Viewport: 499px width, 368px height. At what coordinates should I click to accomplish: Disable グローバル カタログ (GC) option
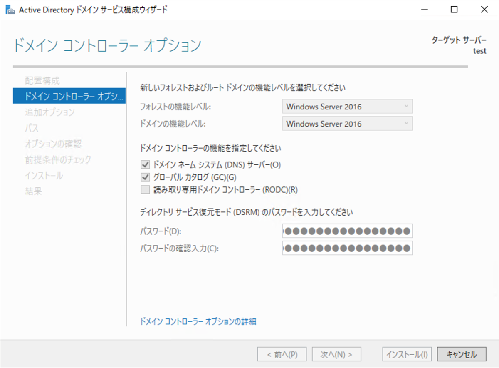[x=145, y=177]
